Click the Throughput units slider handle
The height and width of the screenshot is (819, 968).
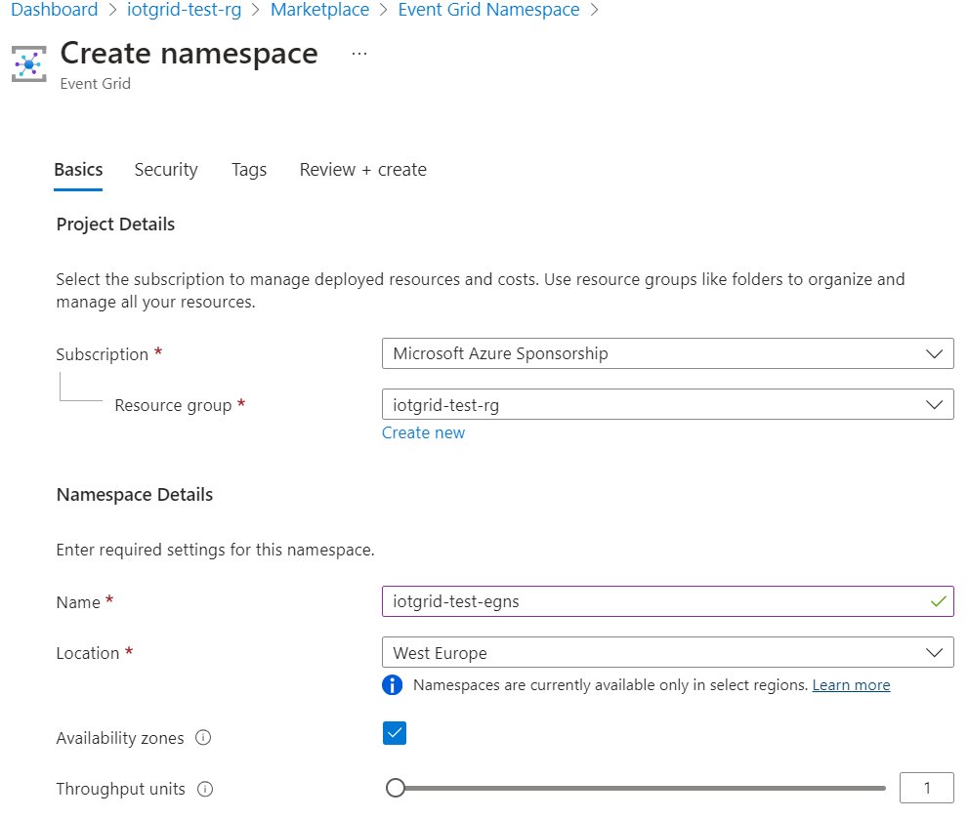[396, 788]
